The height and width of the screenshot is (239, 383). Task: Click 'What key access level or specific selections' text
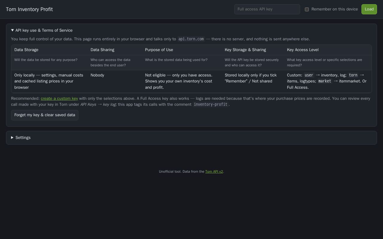pos(324,62)
